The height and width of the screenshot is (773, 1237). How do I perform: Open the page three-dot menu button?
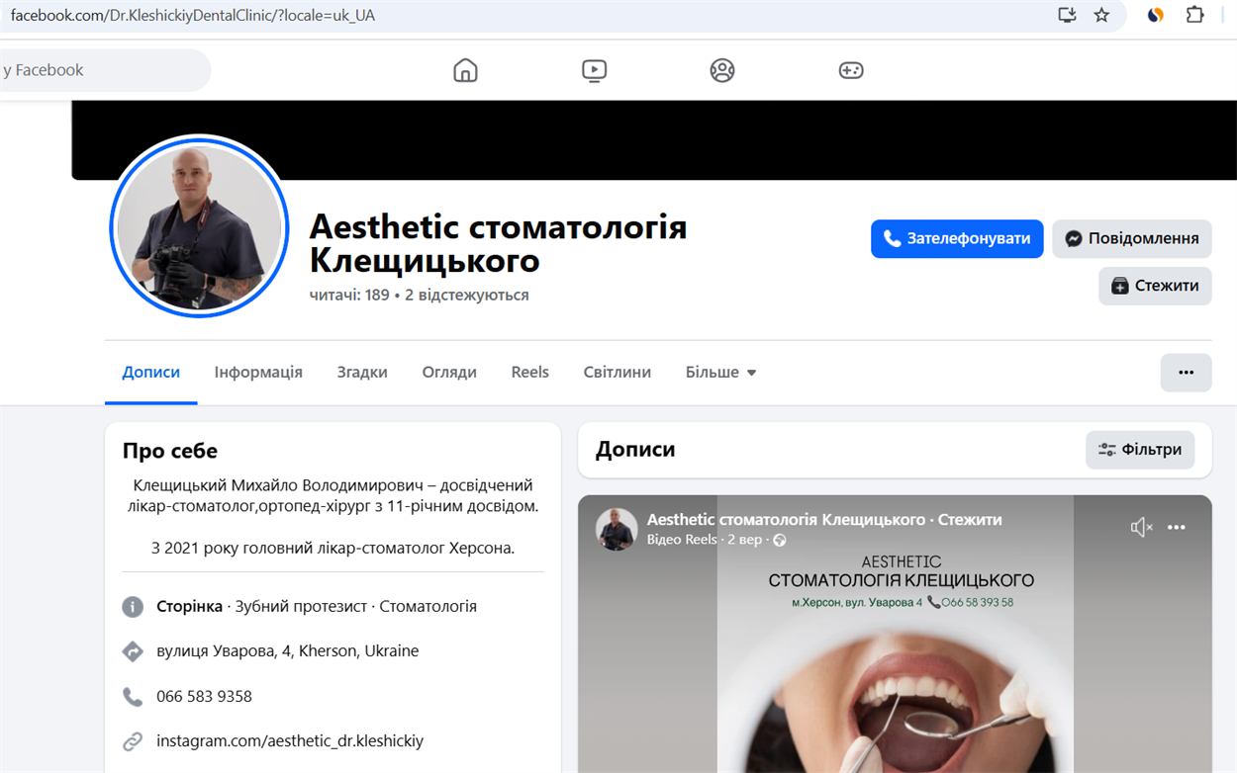[x=1186, y=373]
